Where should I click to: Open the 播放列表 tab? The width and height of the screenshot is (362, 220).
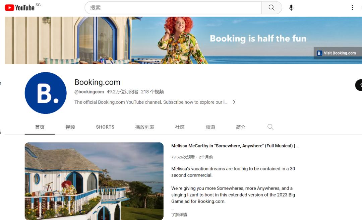point(144,127)
